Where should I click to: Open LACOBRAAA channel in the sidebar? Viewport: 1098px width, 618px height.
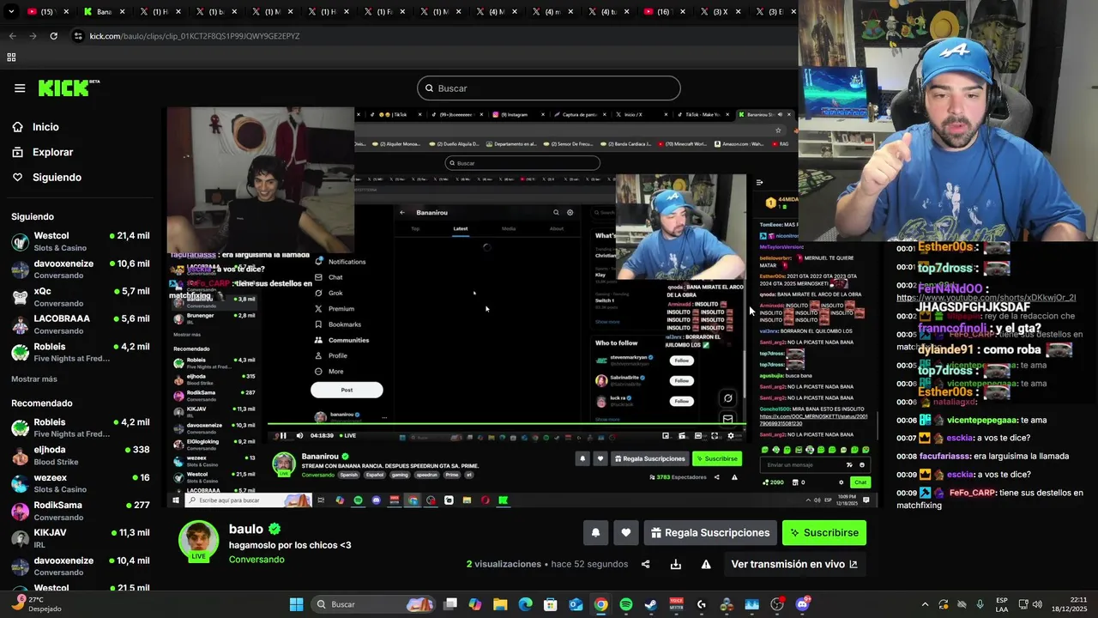click(x=80, y=324)
